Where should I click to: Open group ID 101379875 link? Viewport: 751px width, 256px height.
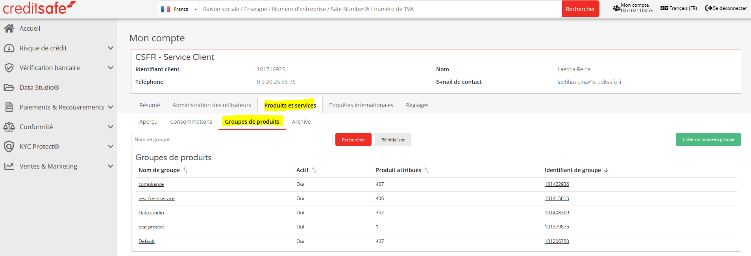(x=557, y=227)
